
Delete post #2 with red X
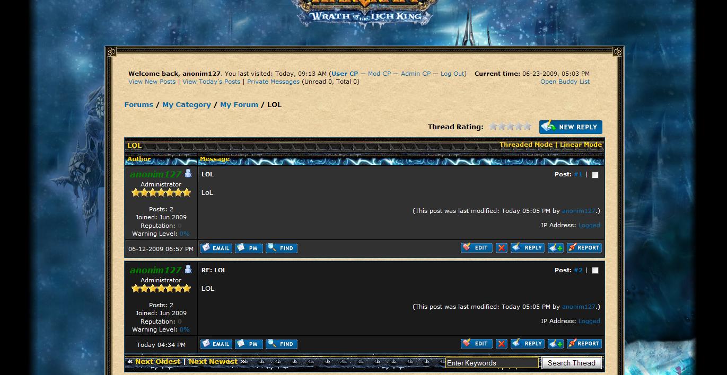click(502, 344)
